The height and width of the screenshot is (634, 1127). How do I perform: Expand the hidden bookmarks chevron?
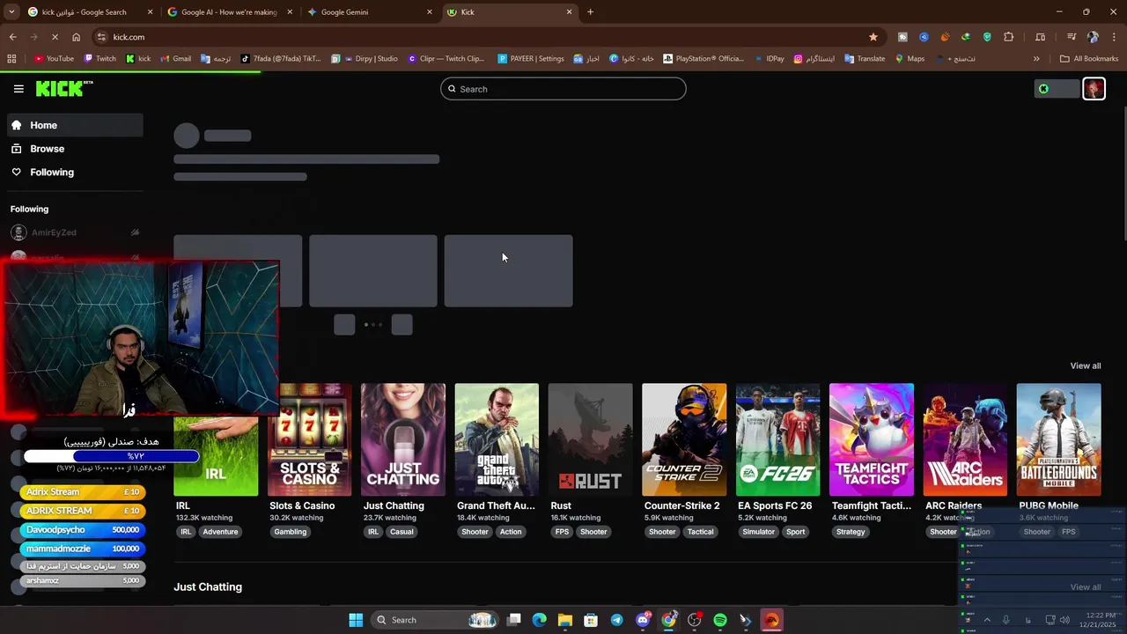(x=1036, y=59)
